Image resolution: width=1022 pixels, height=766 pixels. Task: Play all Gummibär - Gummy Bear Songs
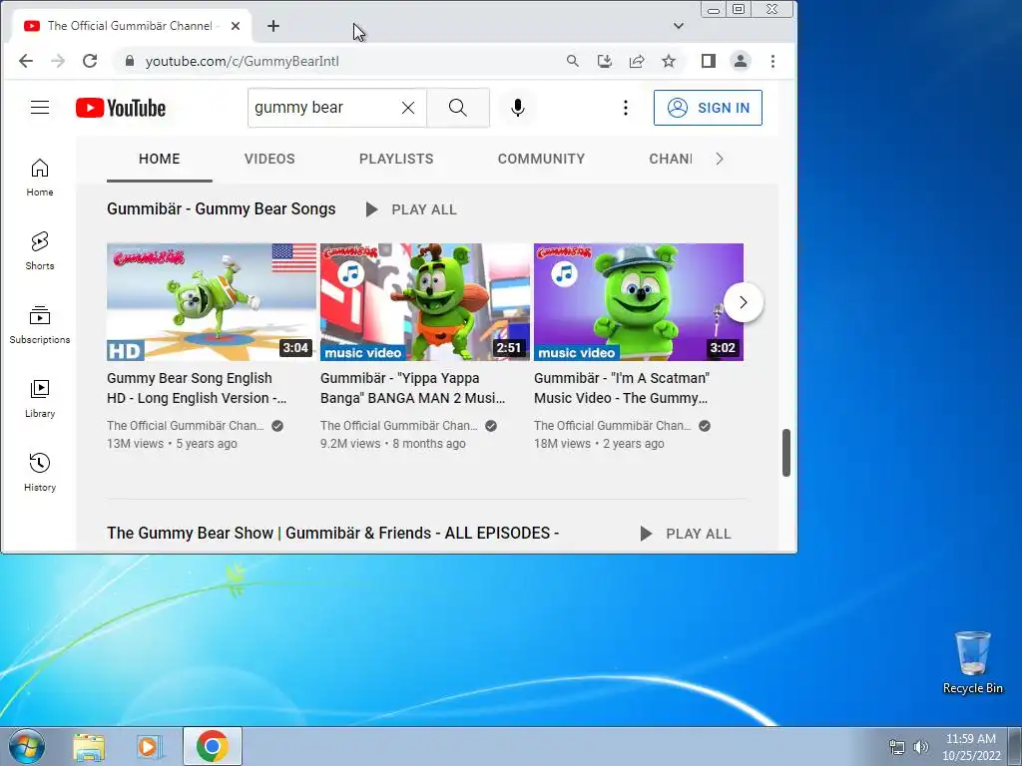[x=411, y=209]
